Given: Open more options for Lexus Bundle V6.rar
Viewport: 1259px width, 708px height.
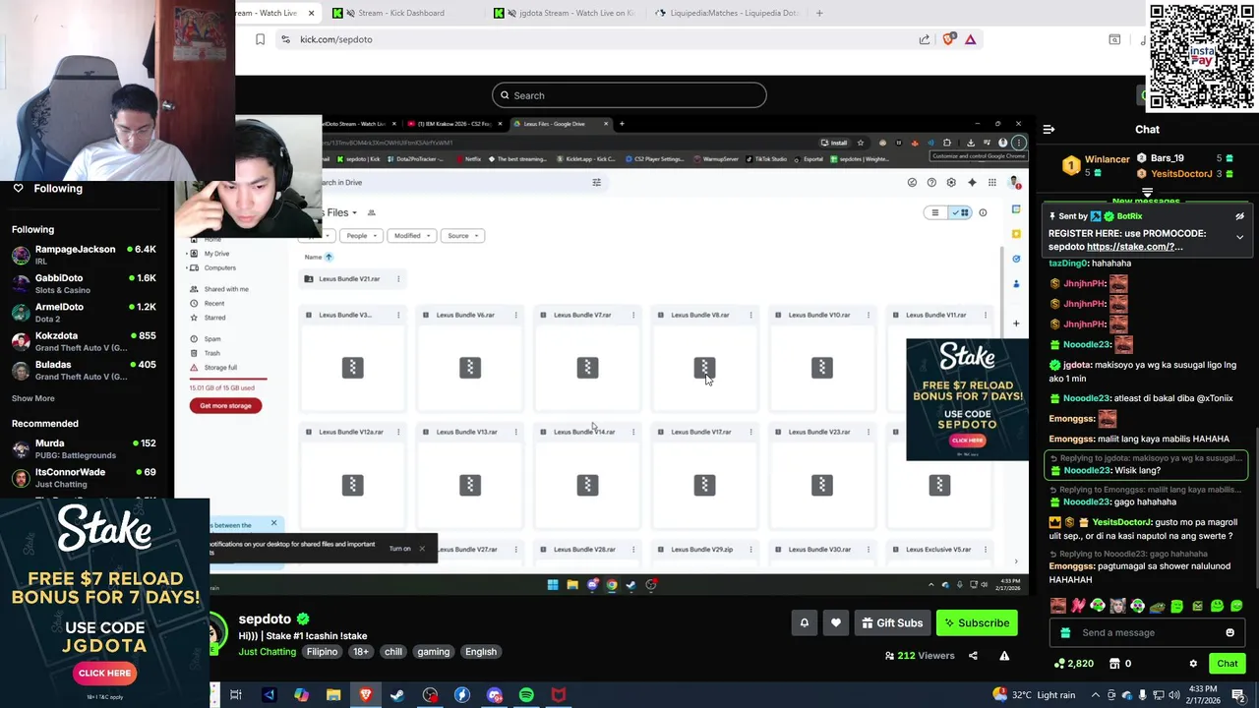Looking at the screenshot, I should [x=515, y=315].
